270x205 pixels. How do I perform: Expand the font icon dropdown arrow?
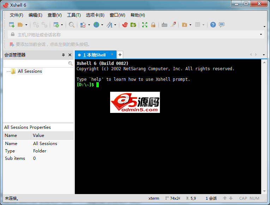pos(115,25)
